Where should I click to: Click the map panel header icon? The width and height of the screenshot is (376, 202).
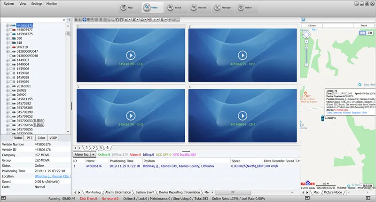click(303, 20)
